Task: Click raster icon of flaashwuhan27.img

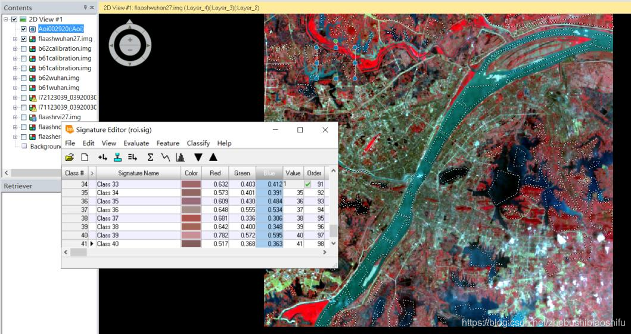Action: pyautogui.click(x=33, y=39)
